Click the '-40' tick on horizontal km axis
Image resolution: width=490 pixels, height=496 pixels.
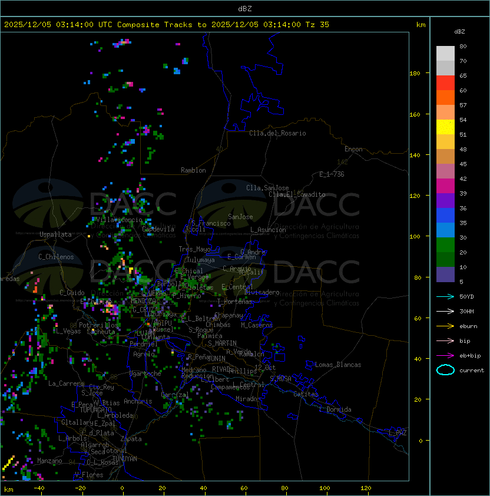39,488
